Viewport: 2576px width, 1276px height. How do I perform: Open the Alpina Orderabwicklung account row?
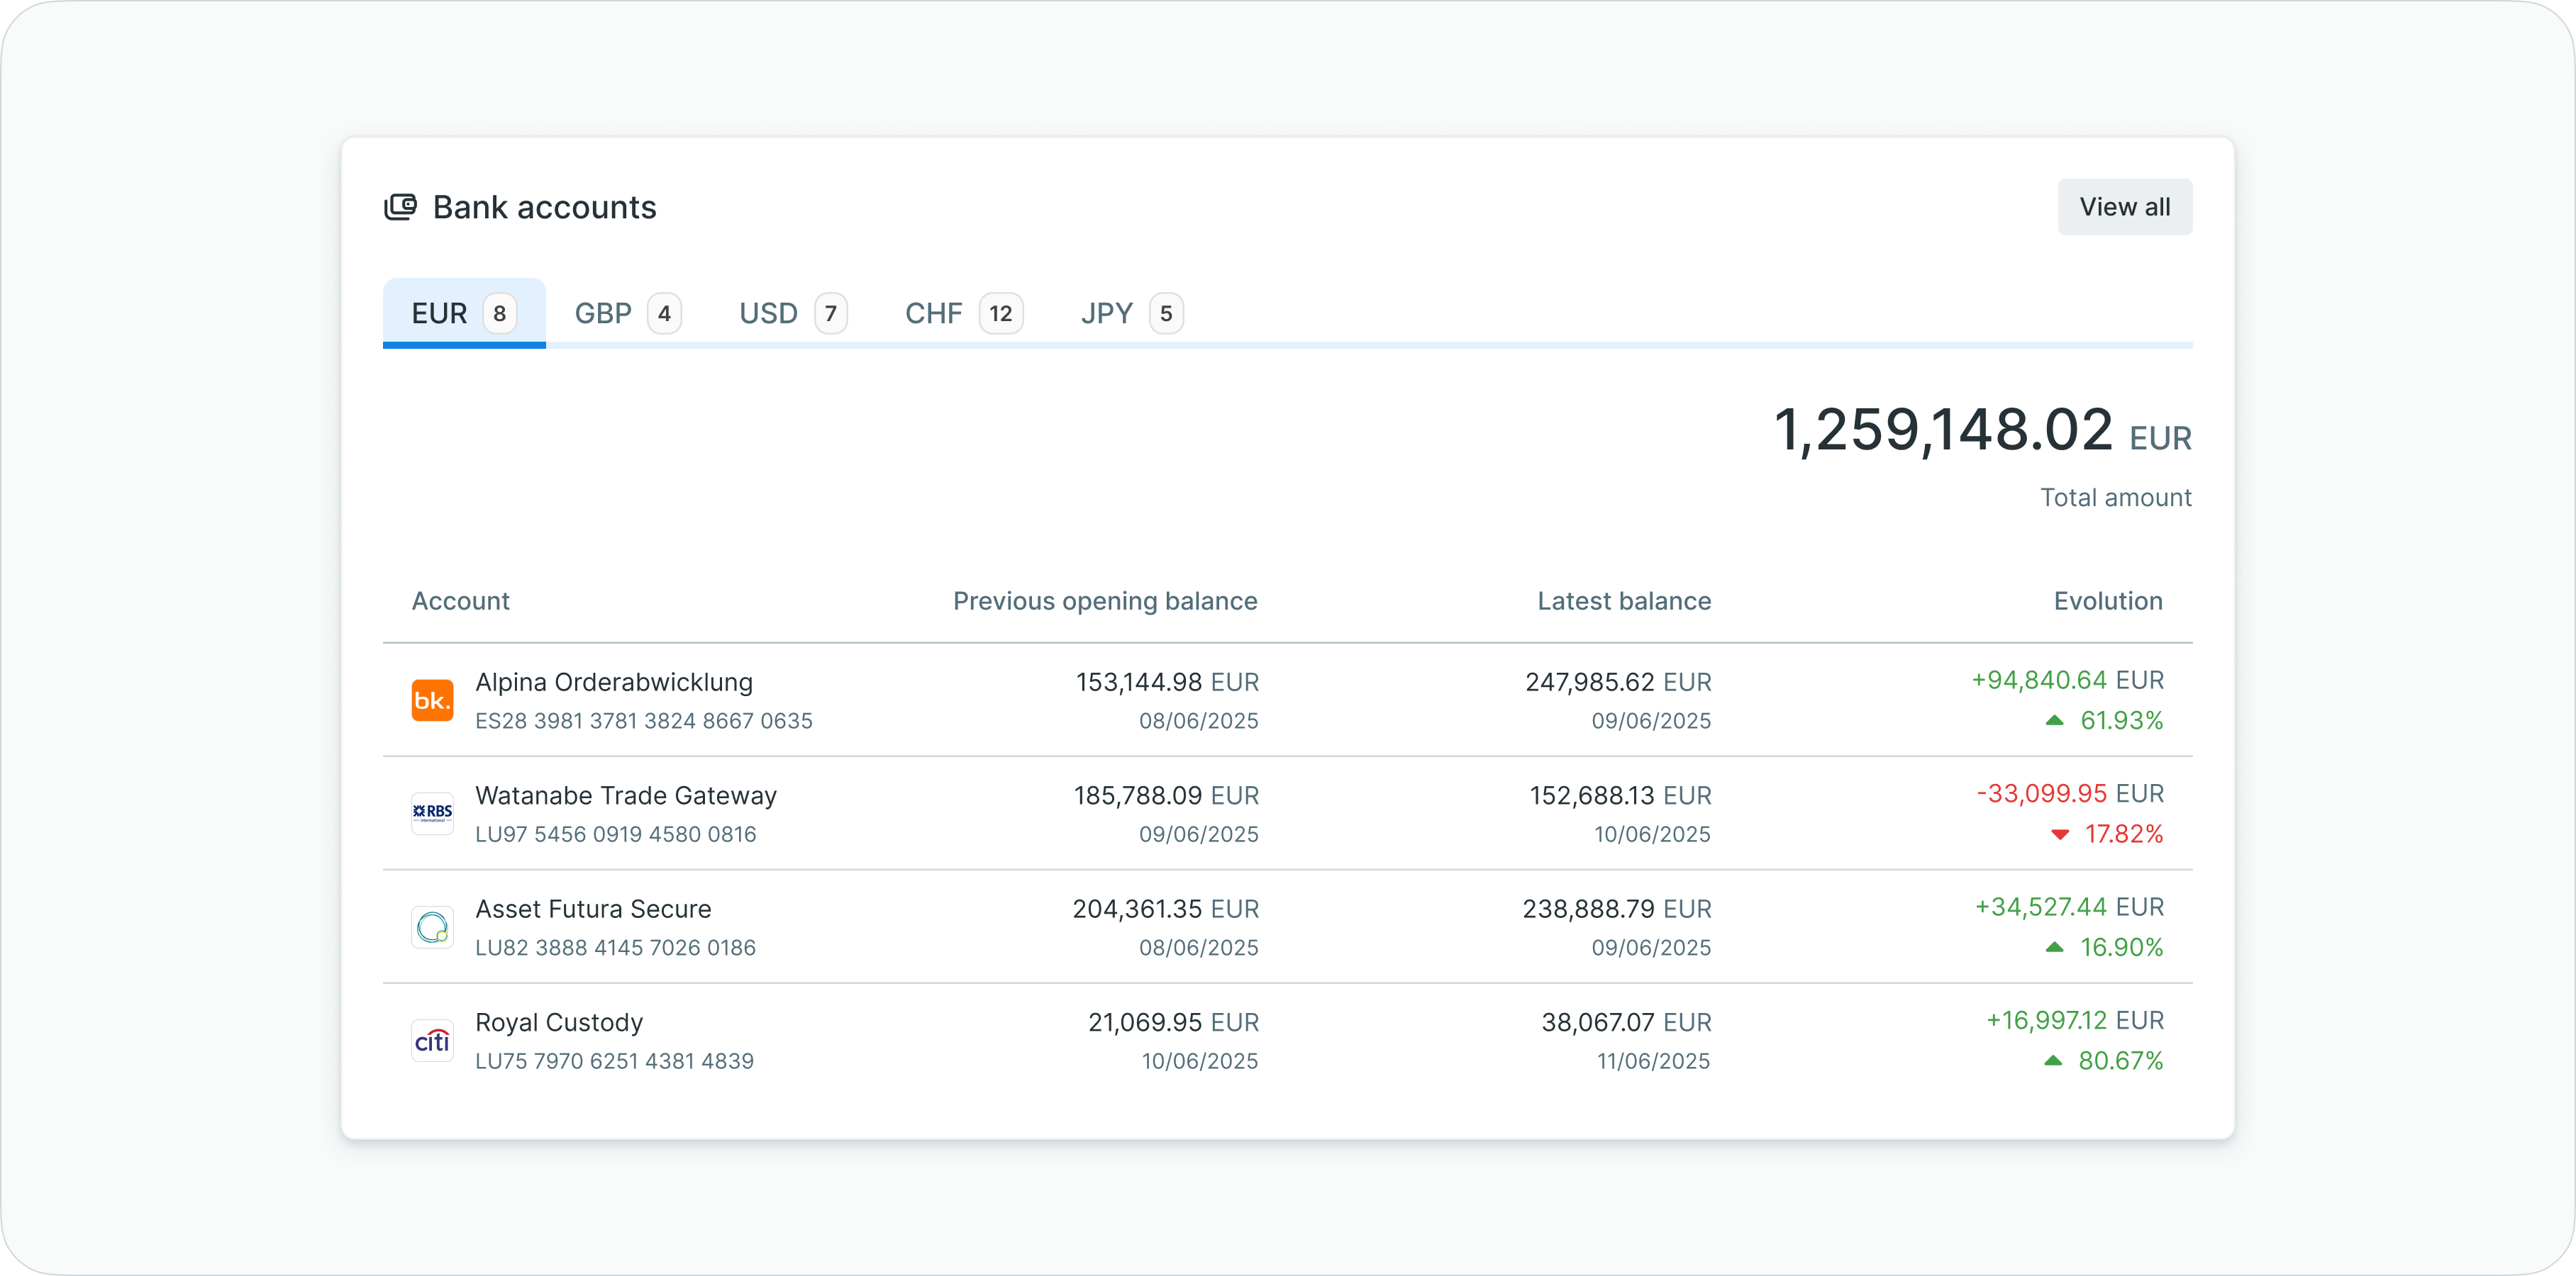(x=614, y=683)
